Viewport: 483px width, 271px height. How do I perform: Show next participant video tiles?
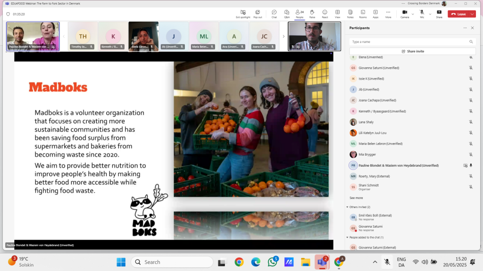283,36
